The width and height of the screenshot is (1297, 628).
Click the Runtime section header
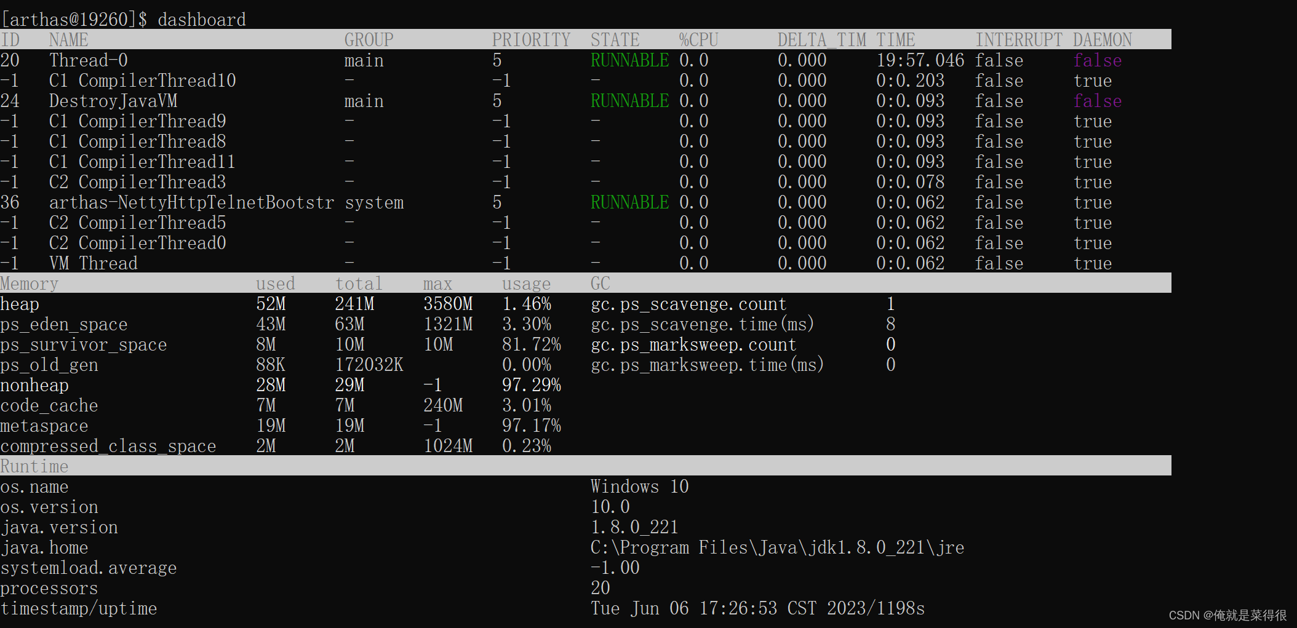pos(34,466)
